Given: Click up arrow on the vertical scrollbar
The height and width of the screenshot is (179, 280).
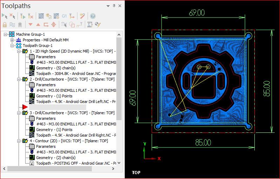Looking at the screenshot, I should (x=119, y=35).
